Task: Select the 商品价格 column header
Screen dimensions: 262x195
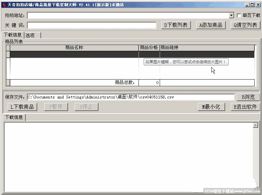Action: pyautogui.click(x=149, y=48)
